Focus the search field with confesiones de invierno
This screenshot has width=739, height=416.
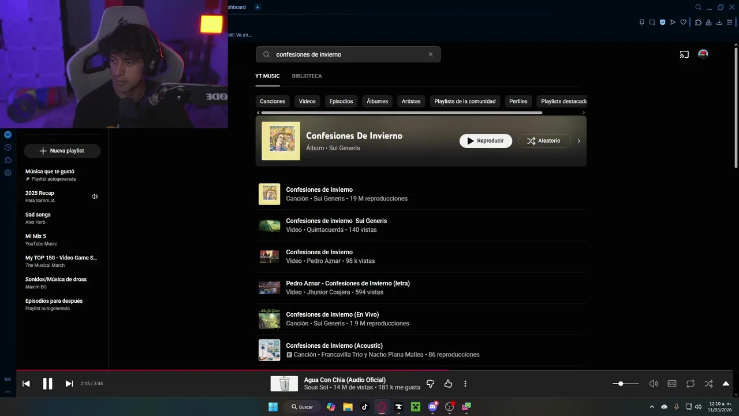click(348, 54)
